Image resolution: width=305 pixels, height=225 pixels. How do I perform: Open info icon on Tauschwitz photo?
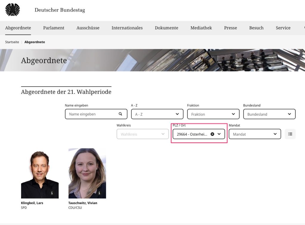coord(99,193)
